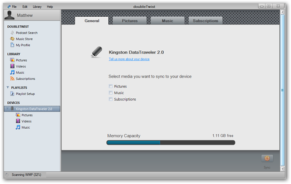Click the Subscriptions label in Library section

tap(25, 78)
